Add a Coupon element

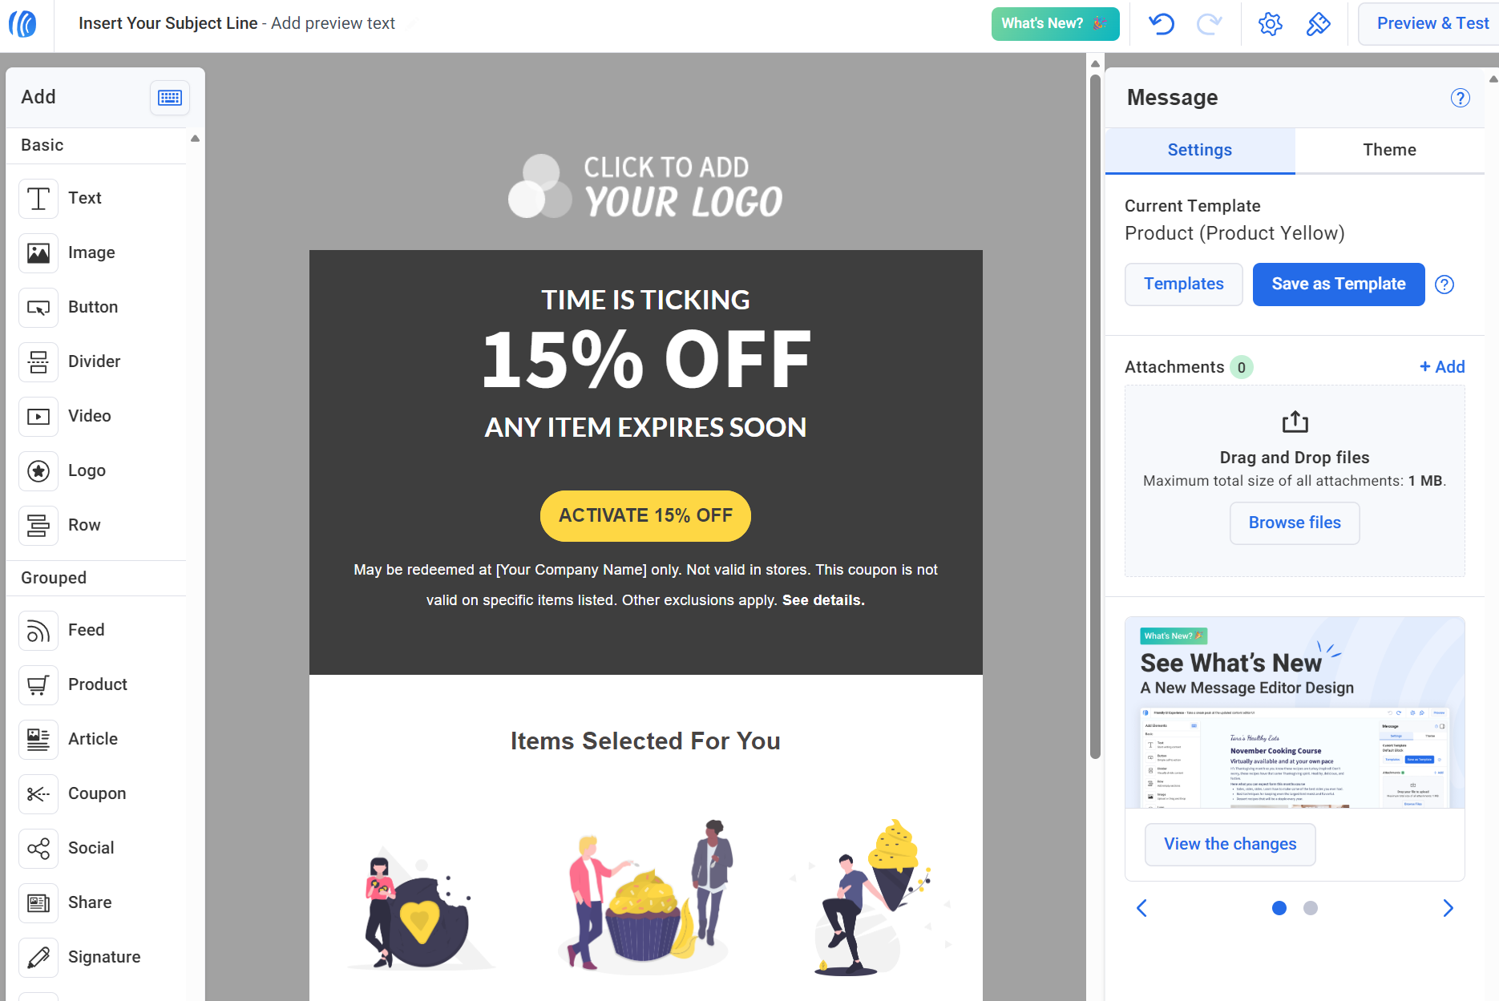click(38, 793)
